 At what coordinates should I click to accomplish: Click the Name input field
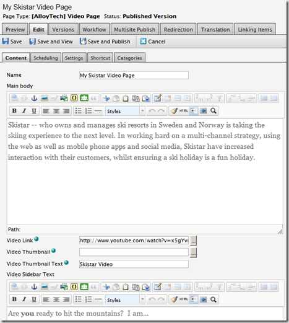tap(134, 75)
